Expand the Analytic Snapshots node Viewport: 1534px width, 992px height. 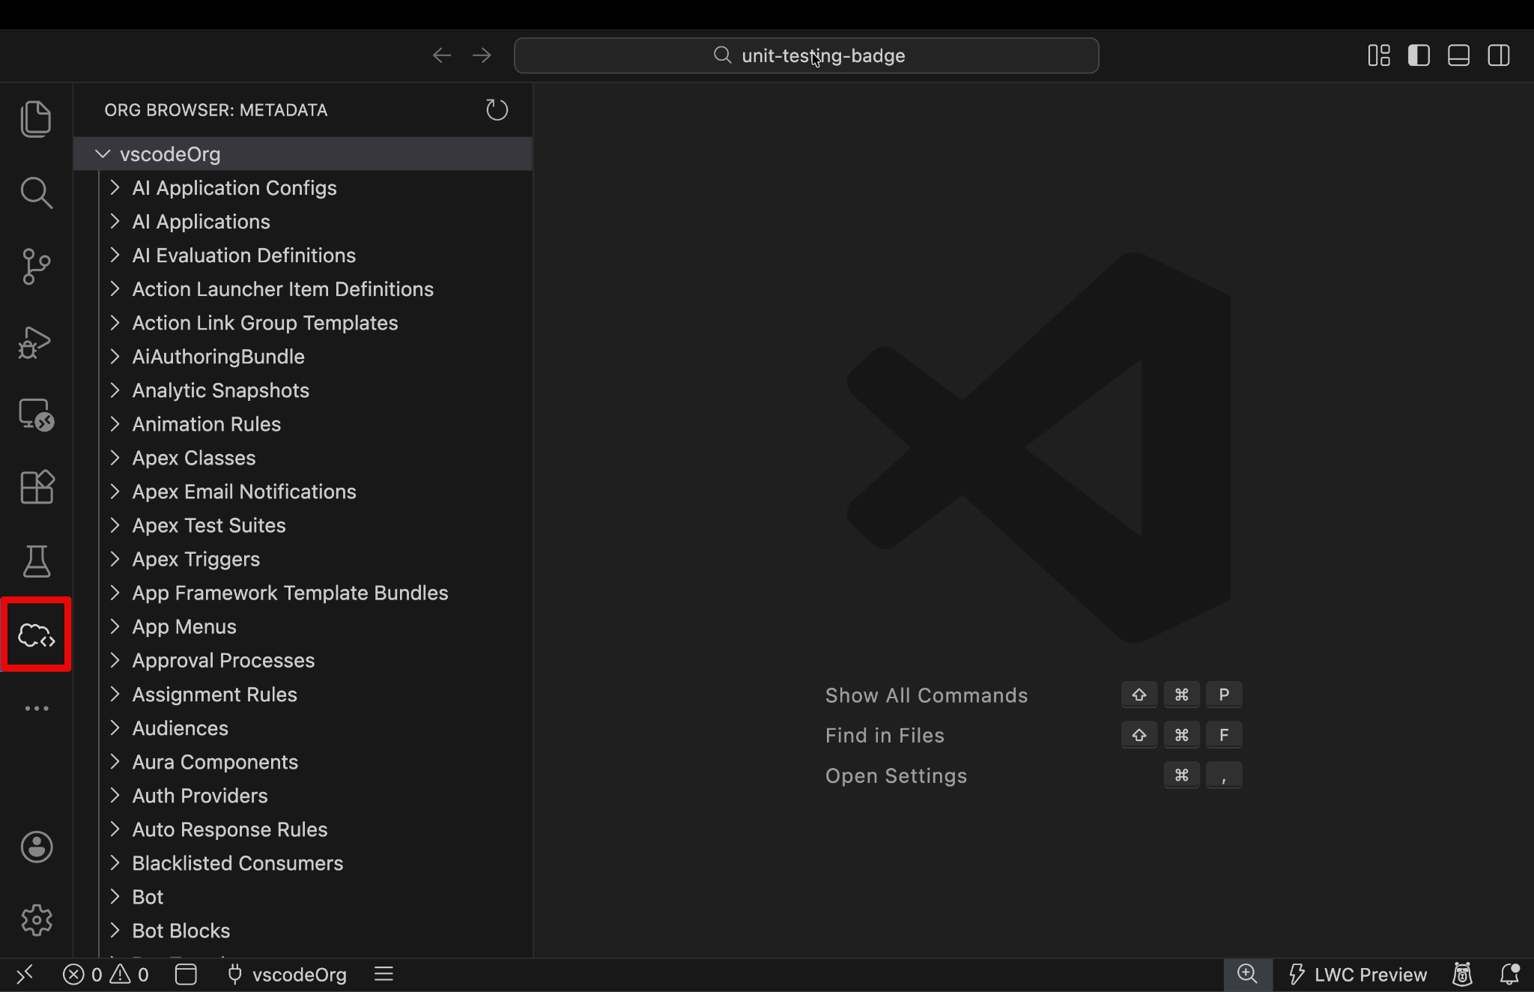[x=115, y=390]
